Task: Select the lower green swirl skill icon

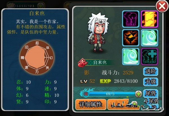Action: (131, 56)
